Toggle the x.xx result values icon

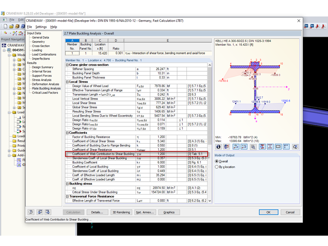click(244, 147)
